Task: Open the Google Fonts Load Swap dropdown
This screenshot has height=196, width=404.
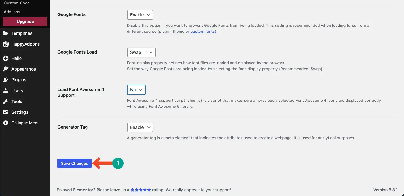Action: (x=141, y=52)
